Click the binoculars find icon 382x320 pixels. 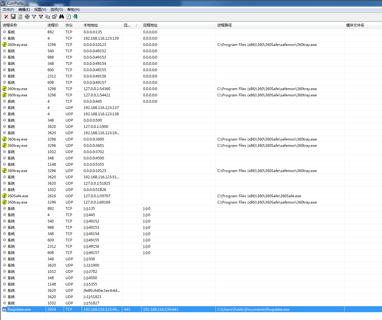[62, 17]
